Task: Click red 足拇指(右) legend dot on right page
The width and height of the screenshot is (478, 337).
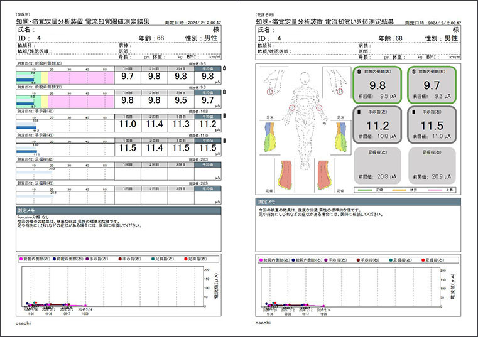Action: click(x=423, y=260)
